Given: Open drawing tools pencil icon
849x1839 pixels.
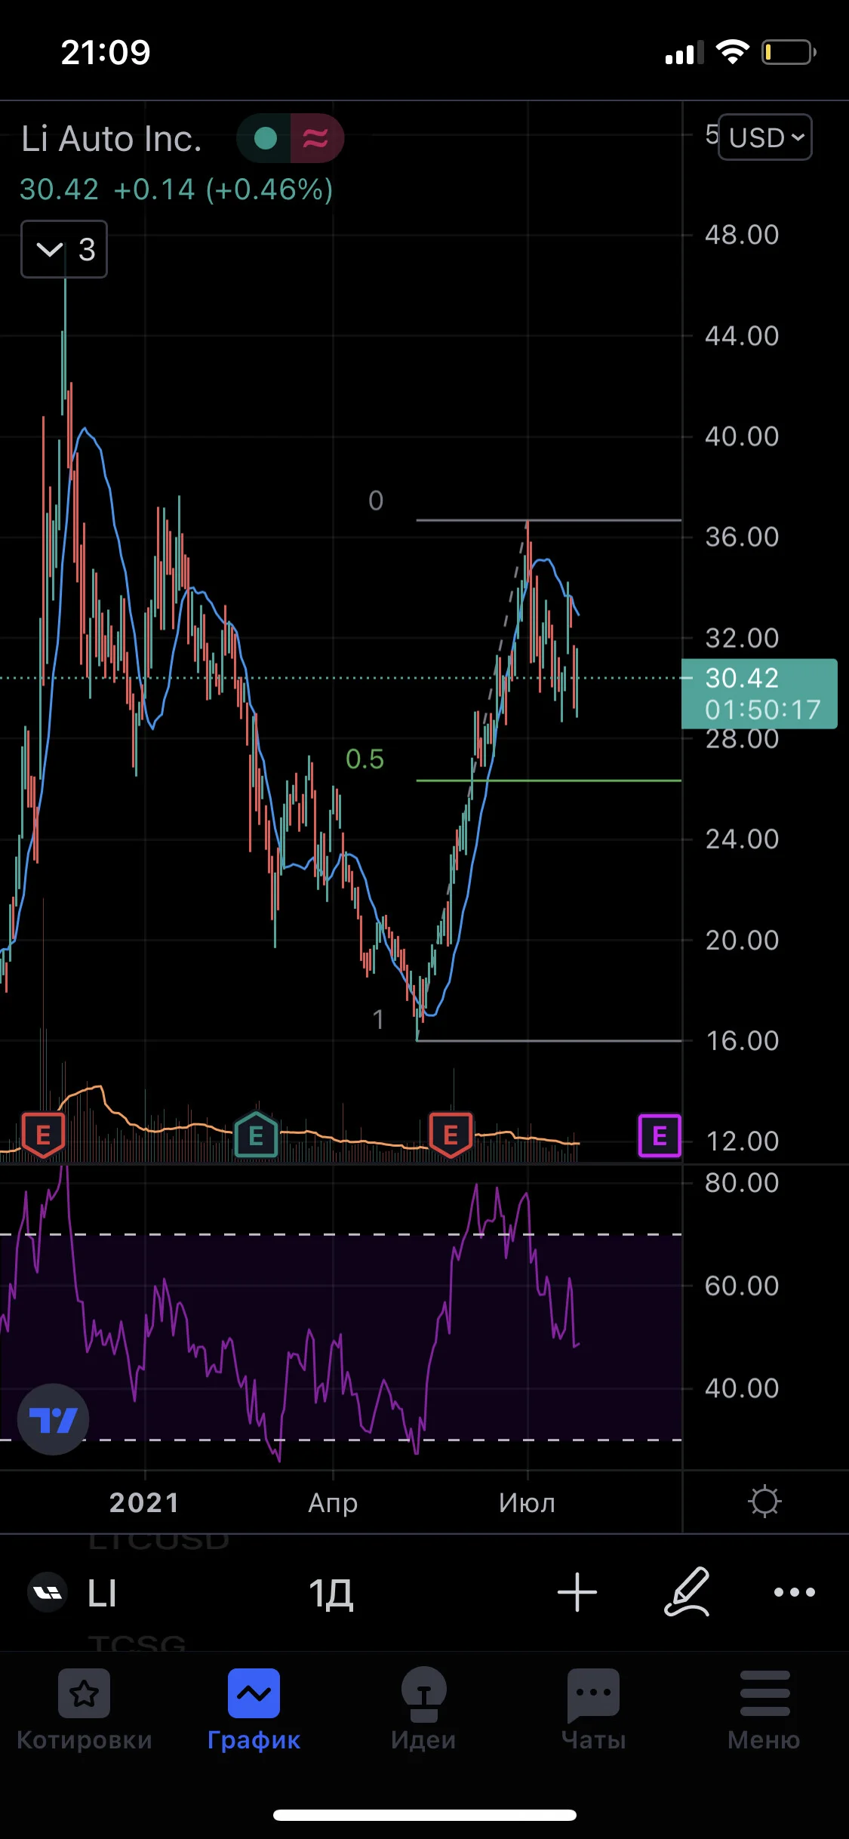Looking at the screenshot, I should click(686, 1591).
